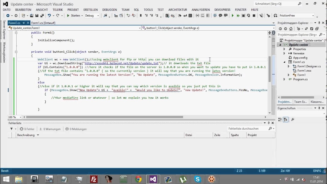
Task: Toggle the 0 Warnungen filter button
Action: pos(50,129)
